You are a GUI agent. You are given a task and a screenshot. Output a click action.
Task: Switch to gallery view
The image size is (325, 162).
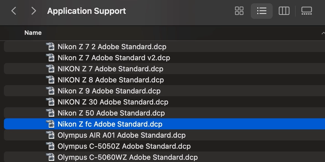[x=306, y=11]
